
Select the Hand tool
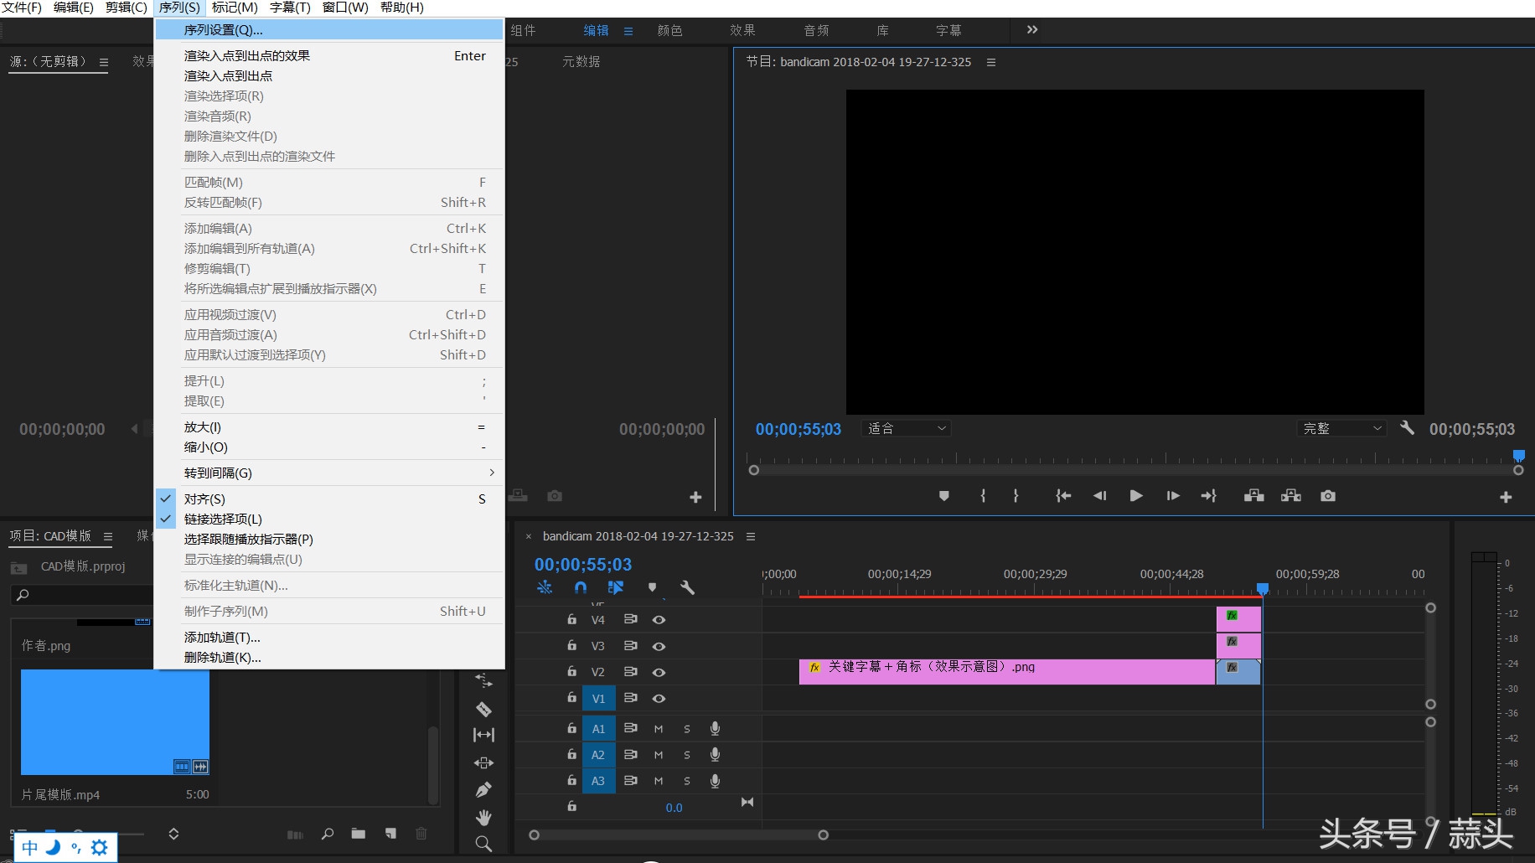click(483, 817)
